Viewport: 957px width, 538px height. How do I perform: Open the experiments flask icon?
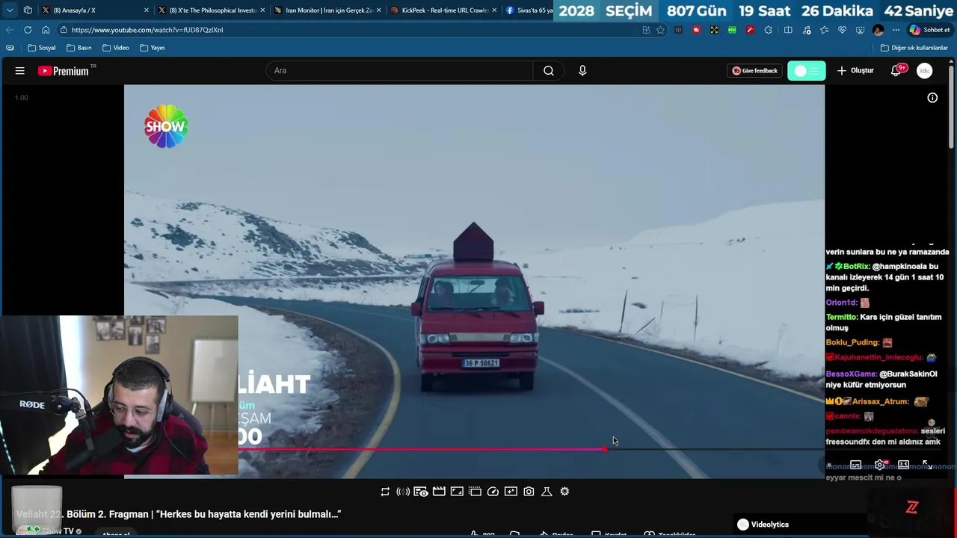coord(547,492)
